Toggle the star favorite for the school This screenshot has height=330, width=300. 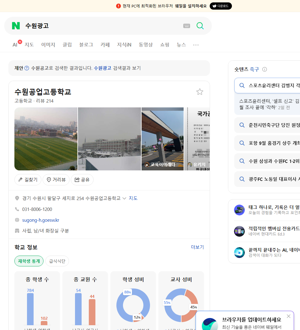199,92
